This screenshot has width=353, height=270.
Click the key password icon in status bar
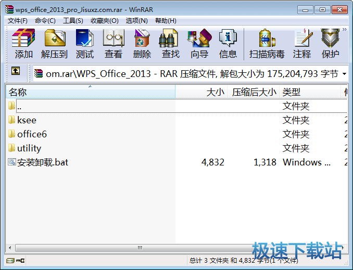(20, 261)
